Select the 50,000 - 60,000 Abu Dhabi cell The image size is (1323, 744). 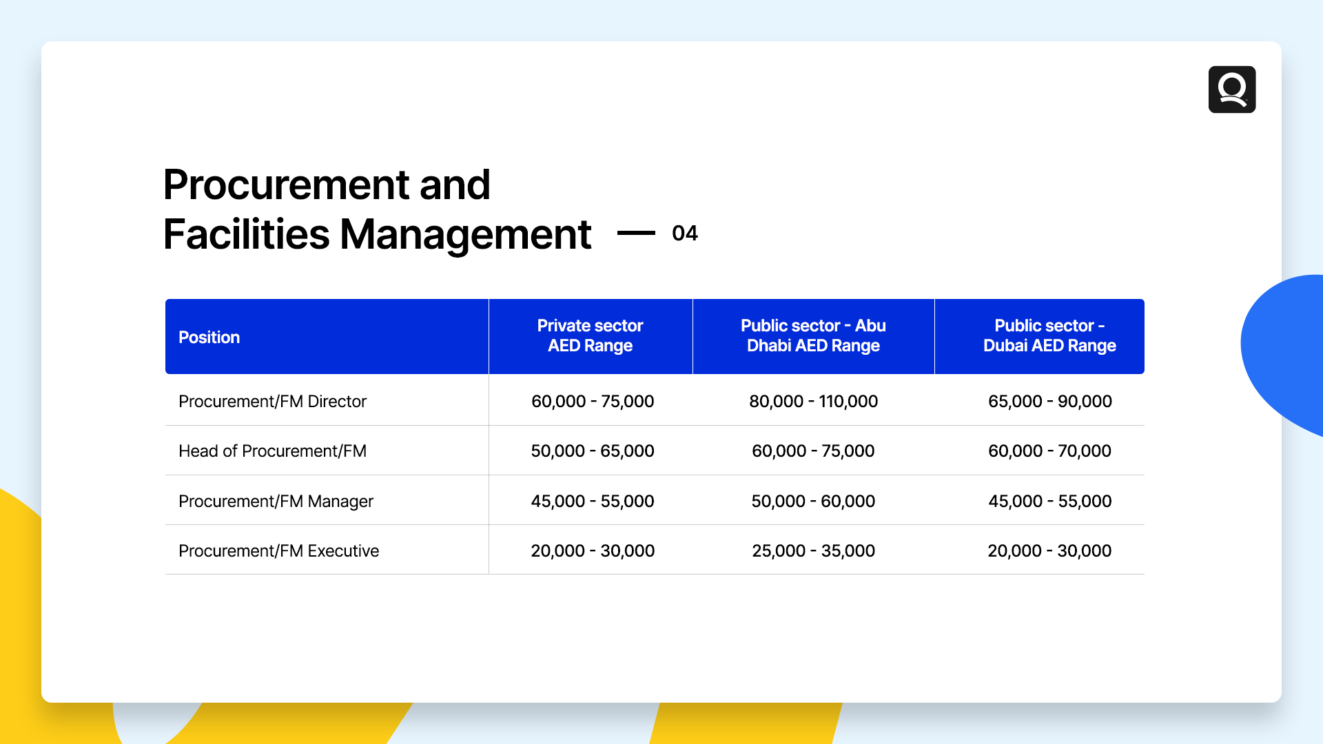click(813, 501)
